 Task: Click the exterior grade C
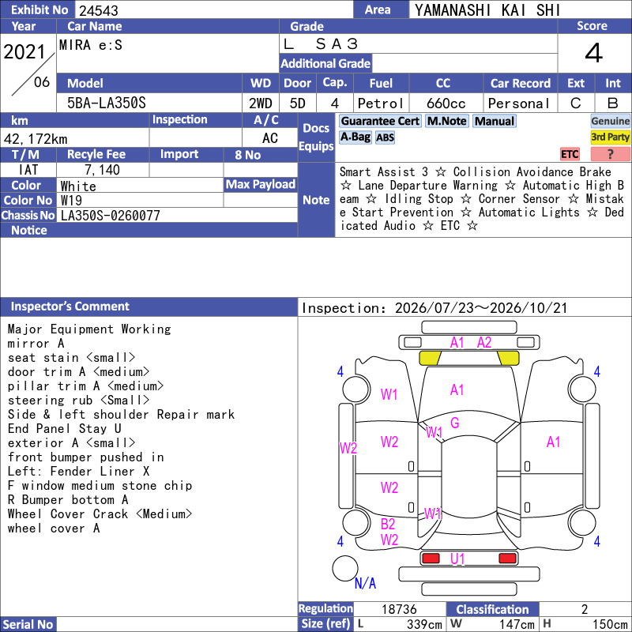click(x=576, y=103)
